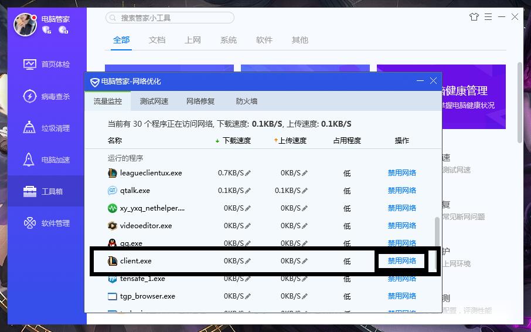Edit upload speed limit for xy_yxq_nethelper

point(305,208)
